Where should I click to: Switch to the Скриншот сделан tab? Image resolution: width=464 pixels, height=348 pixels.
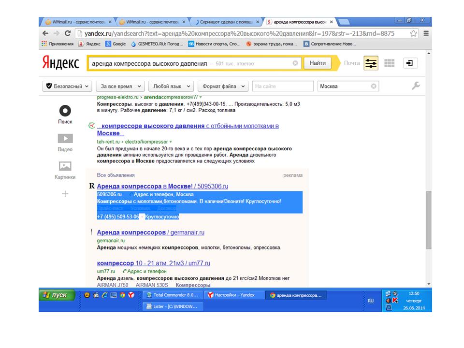(x=226, y=22)
